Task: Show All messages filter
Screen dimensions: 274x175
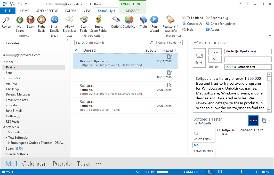Action: click(x=77, y=50)
